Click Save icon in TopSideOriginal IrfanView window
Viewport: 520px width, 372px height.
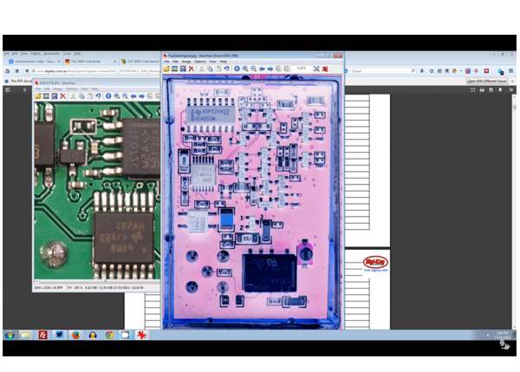[x=183, y=69]
